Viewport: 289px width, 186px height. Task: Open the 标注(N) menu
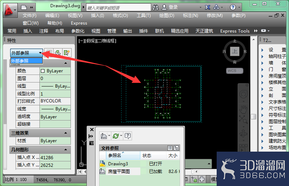(190, 16)
